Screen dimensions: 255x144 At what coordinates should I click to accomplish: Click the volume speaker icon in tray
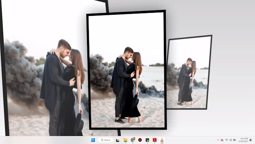[x=231, y=140]
